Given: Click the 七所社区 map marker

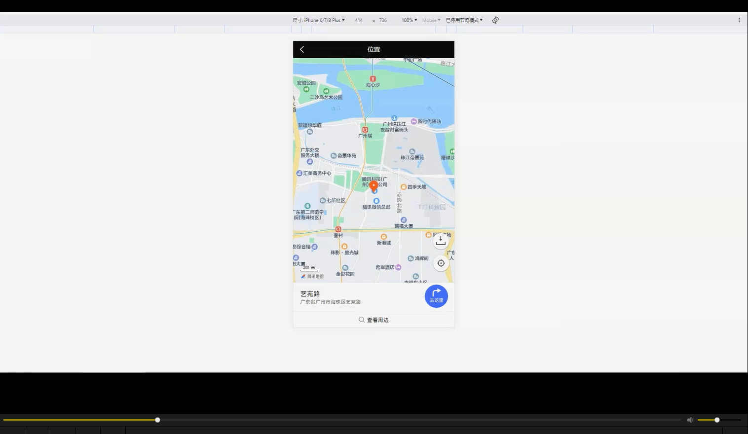Looking at the screenshot, I should pos(323,201).
